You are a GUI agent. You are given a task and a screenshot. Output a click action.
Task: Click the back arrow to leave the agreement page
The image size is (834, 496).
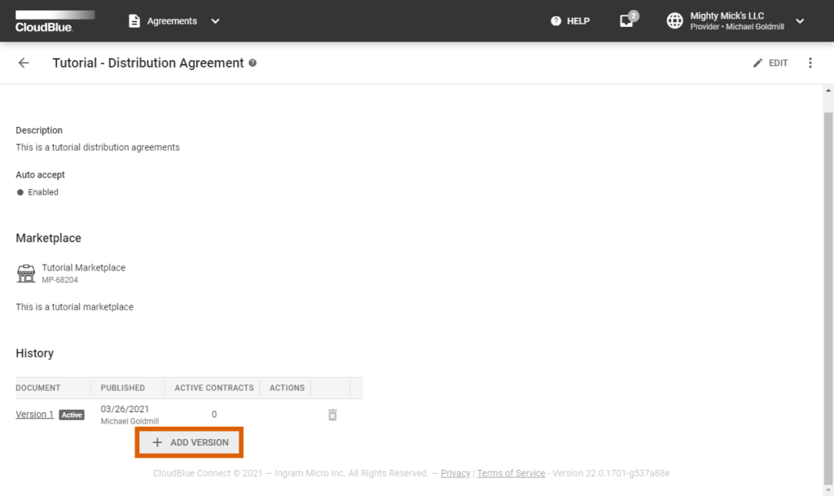point(24,63)
